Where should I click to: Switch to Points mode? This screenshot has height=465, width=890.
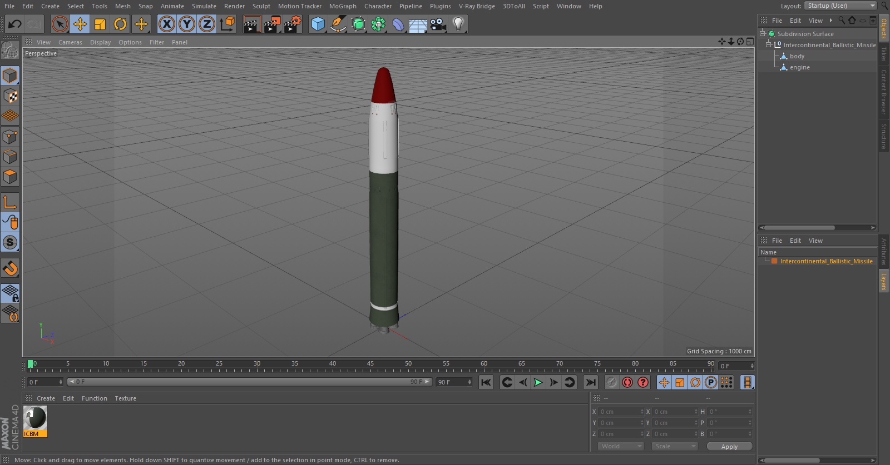10,137
